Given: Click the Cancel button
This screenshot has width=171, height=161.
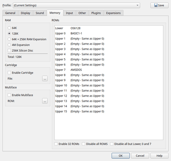Looking at the screenshot, I should (x=140, y=156).
